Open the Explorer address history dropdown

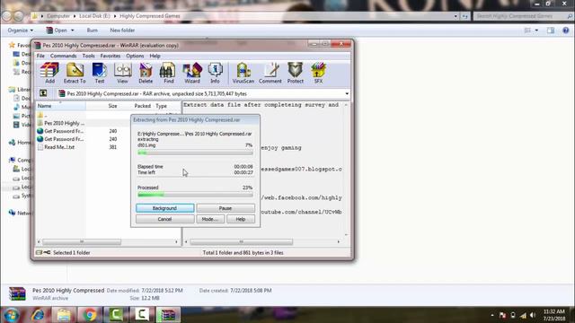tap(456, 16)
